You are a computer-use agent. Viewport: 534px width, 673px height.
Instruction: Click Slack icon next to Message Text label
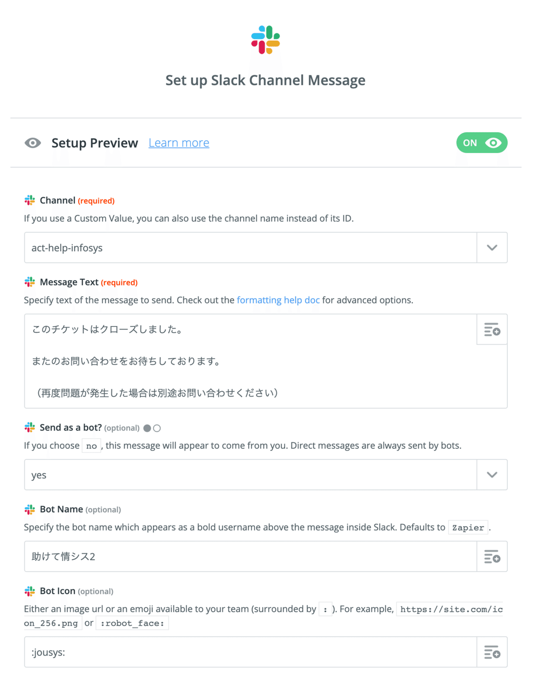coord(30,282)
